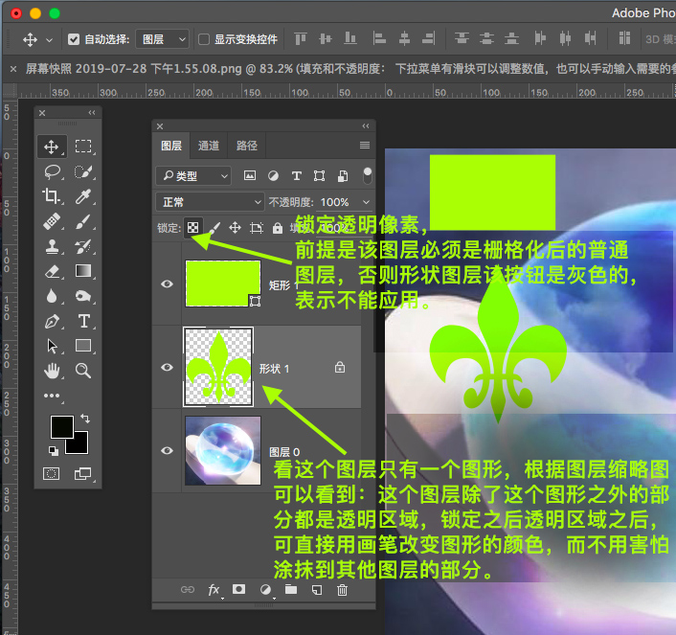The image size is (676, 635).
Task: Select the History Brush tool
Action: (83, 247)
